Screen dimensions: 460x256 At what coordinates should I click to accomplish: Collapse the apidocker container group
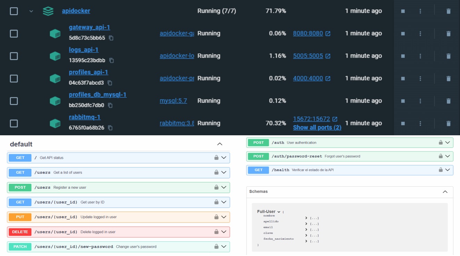[x=31, y=11]
